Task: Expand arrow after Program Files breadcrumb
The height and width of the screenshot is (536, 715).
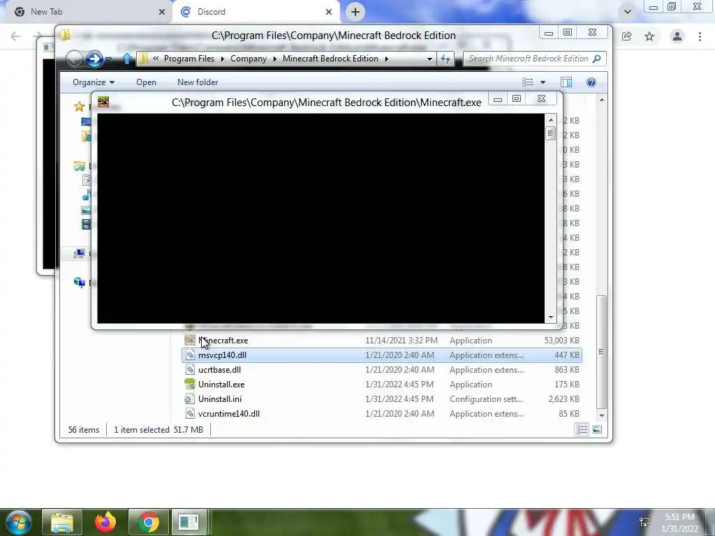Action: [223, 59]
